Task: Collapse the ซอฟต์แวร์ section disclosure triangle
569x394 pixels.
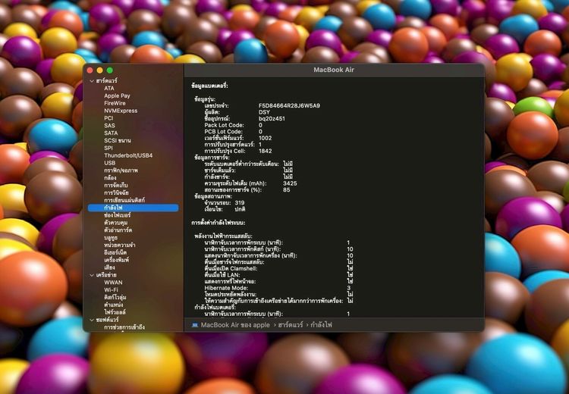Action: [x=92, y=319]
